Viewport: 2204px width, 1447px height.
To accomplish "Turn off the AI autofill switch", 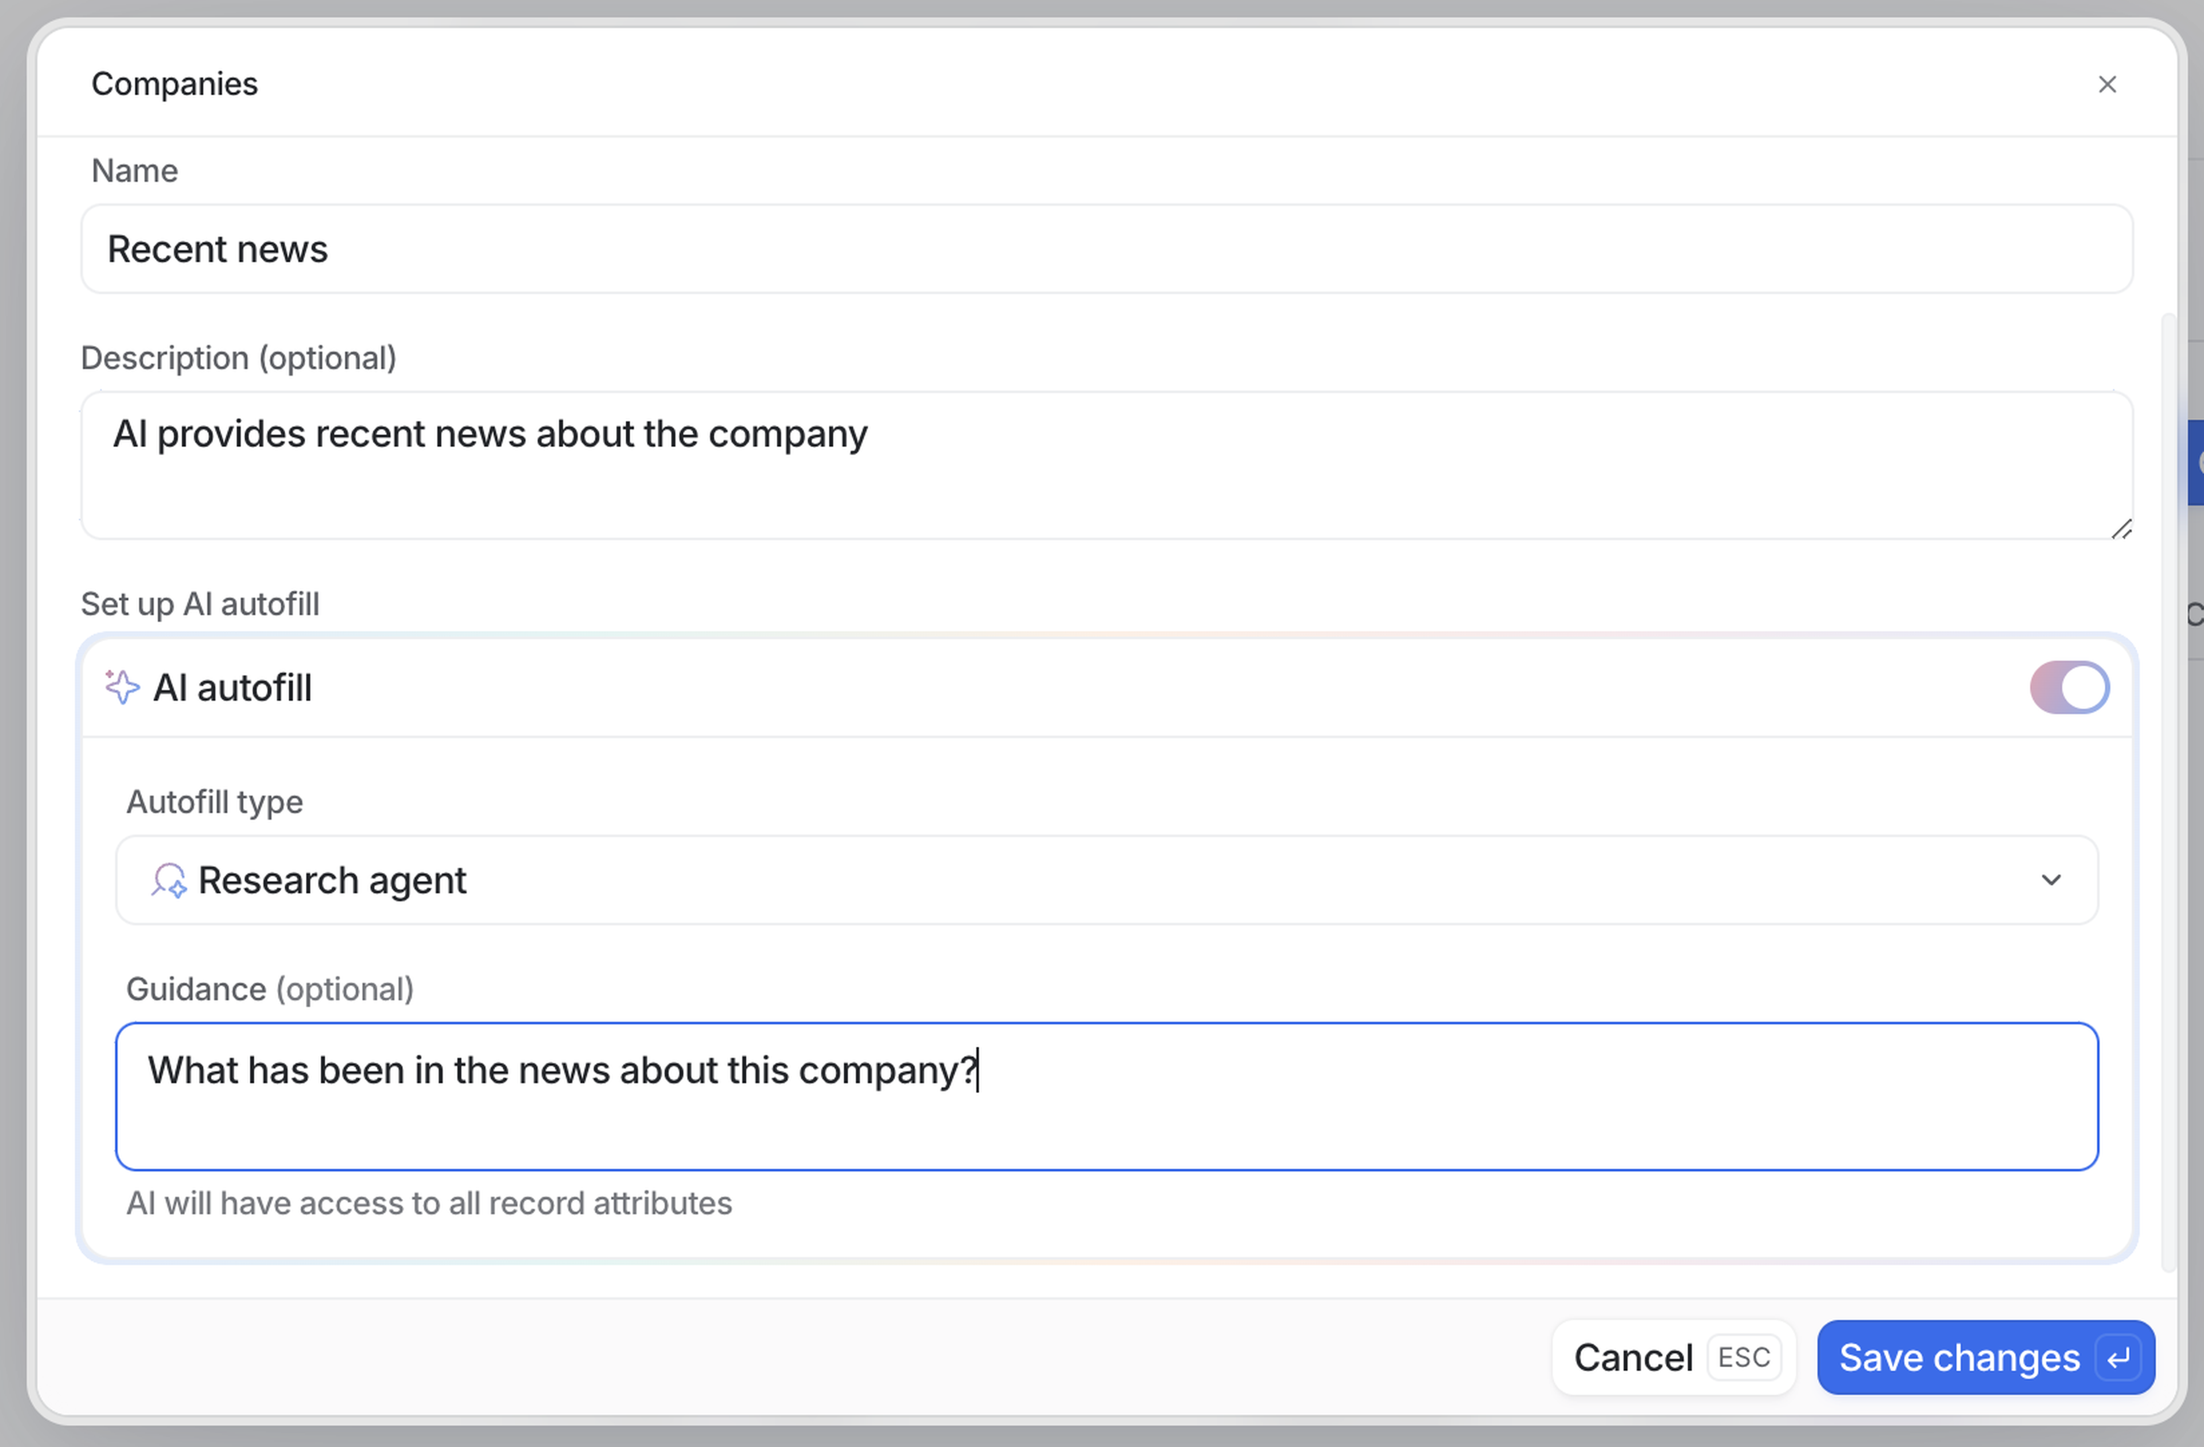I will pos(2069,688).
